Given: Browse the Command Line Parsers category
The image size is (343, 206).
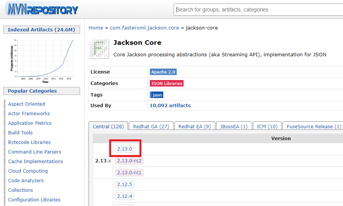Looking at the screenshot, I should [34, 152].
